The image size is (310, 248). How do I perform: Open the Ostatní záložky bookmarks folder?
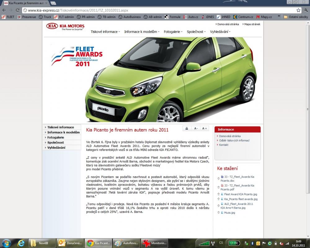(x=296, y=17)
